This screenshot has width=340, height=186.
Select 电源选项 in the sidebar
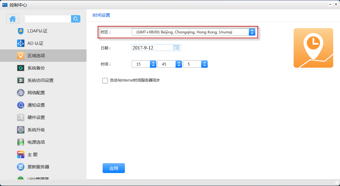36,142
